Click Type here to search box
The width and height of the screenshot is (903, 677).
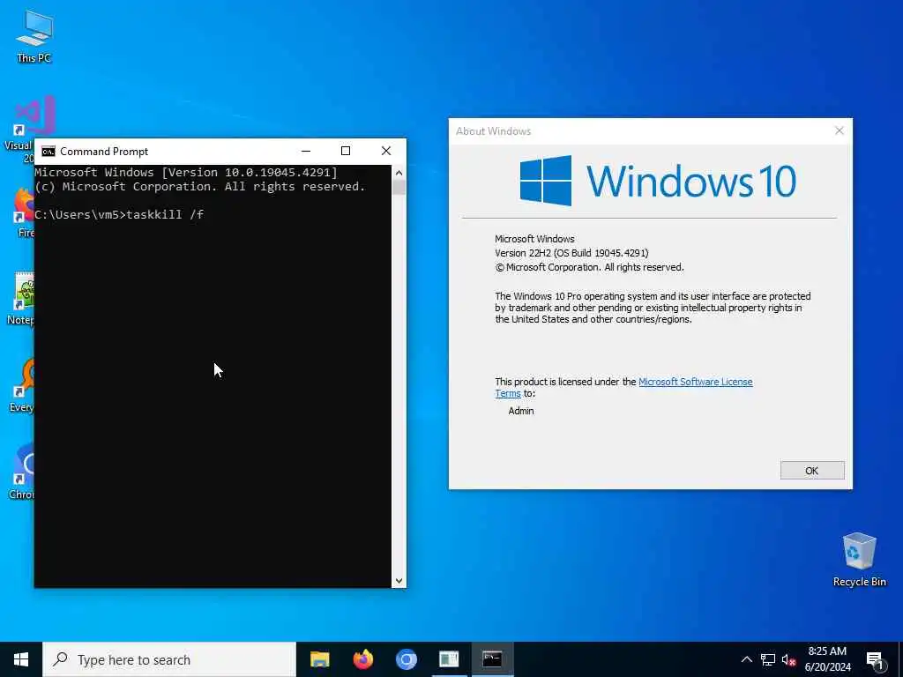pos(169,659)
